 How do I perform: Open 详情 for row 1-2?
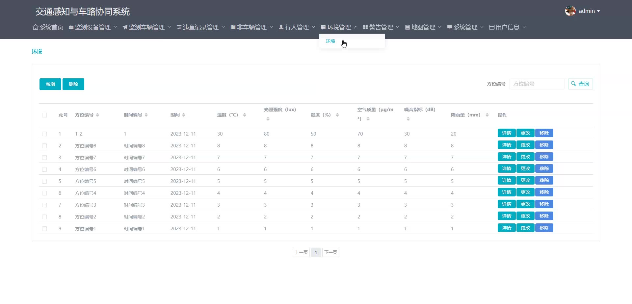pyautogui.click(x=507, y=133)
